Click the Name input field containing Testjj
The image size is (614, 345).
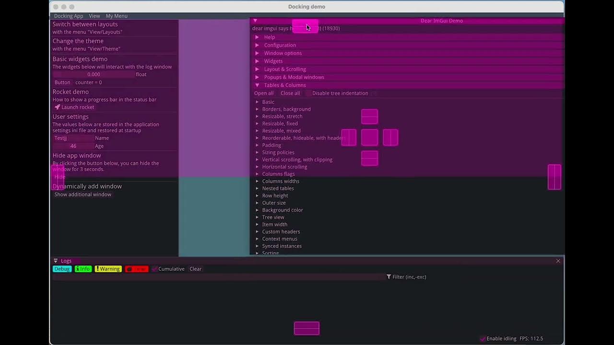pyautogui.click(x=73, y=138)
